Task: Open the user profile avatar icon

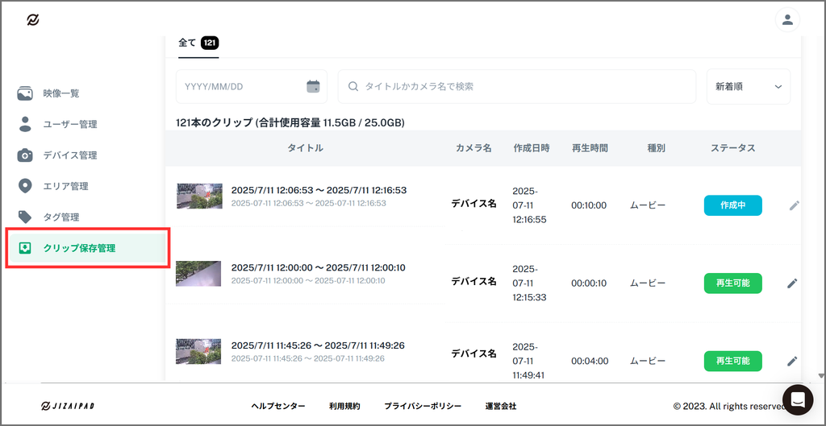Action: coord(787,20)
